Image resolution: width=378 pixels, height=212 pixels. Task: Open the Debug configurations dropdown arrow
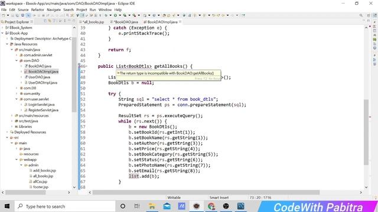pyautogui.click(x=110, y=15)
